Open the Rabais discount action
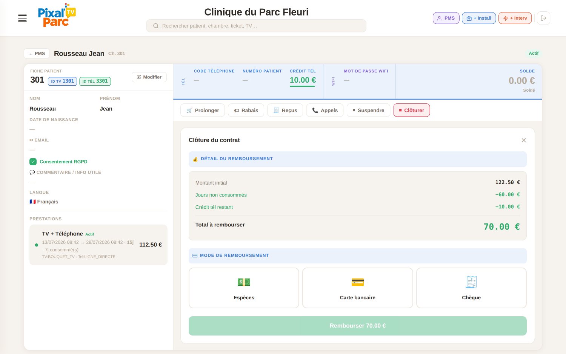This screenshot has height=354, width=566. (246, 110)
